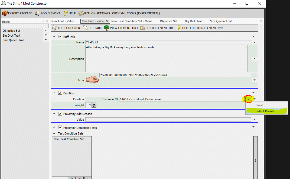Screen dimensions: 290x179
Task: Switch to New Test Condition Set - Value tab
Action: (132, 21)
